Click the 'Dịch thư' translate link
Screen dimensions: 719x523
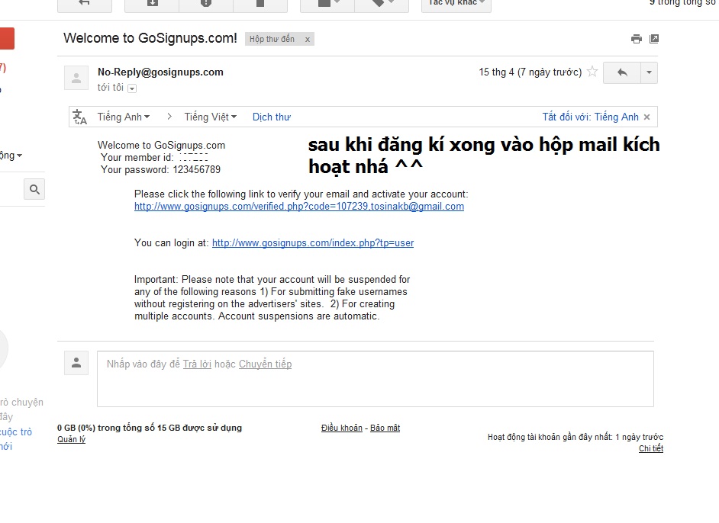pos(272,117)
